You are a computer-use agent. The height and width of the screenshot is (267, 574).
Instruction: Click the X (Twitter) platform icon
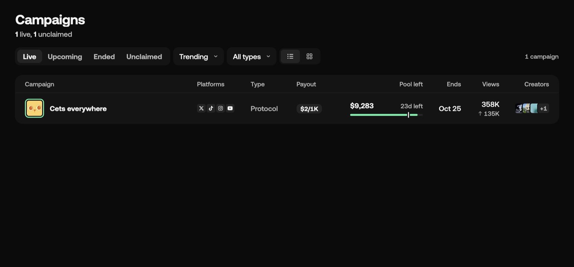(x=201, y=108)
